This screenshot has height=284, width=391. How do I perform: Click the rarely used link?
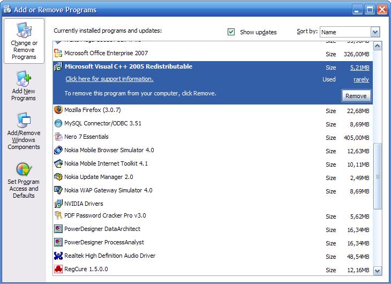(x=361, y=80)
